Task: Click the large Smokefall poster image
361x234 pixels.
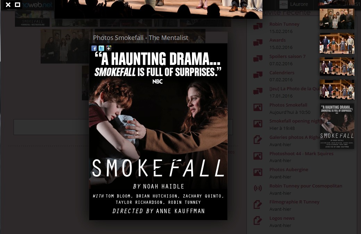Action: (158, 132)
